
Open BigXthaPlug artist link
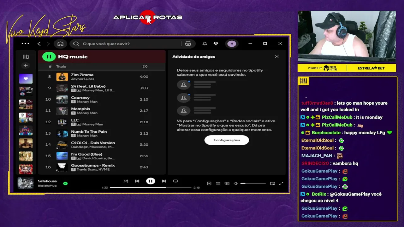coord(47,186)
